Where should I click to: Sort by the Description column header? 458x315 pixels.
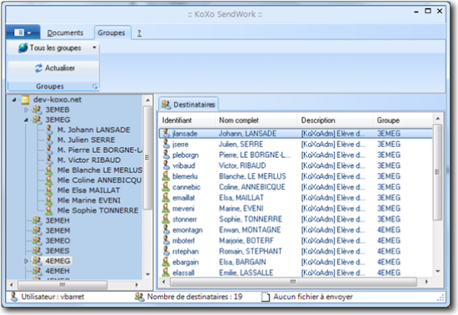click(336, 121)
